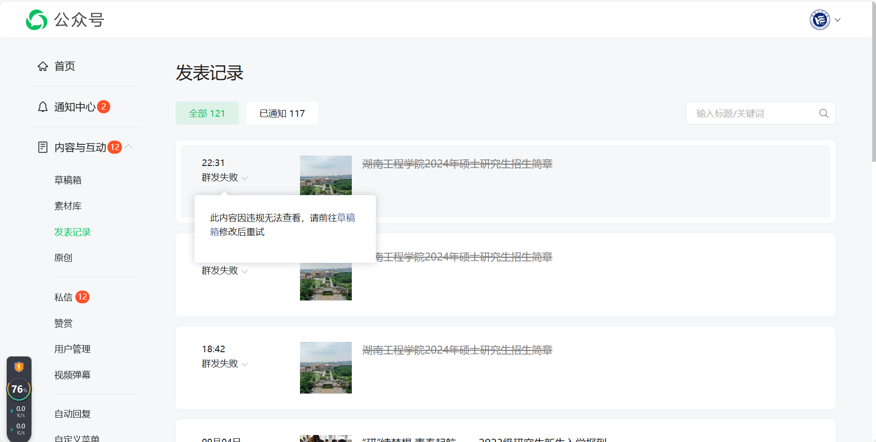
Task: Click the home icon beside 首页
Action: pyautogui.click(x=43, y=66)
